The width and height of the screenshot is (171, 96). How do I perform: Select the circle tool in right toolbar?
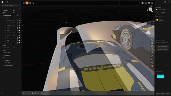pyautogui.click(x=152, y=37)
